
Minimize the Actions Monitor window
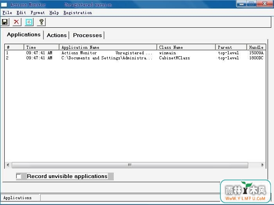[x=242, y=4]
